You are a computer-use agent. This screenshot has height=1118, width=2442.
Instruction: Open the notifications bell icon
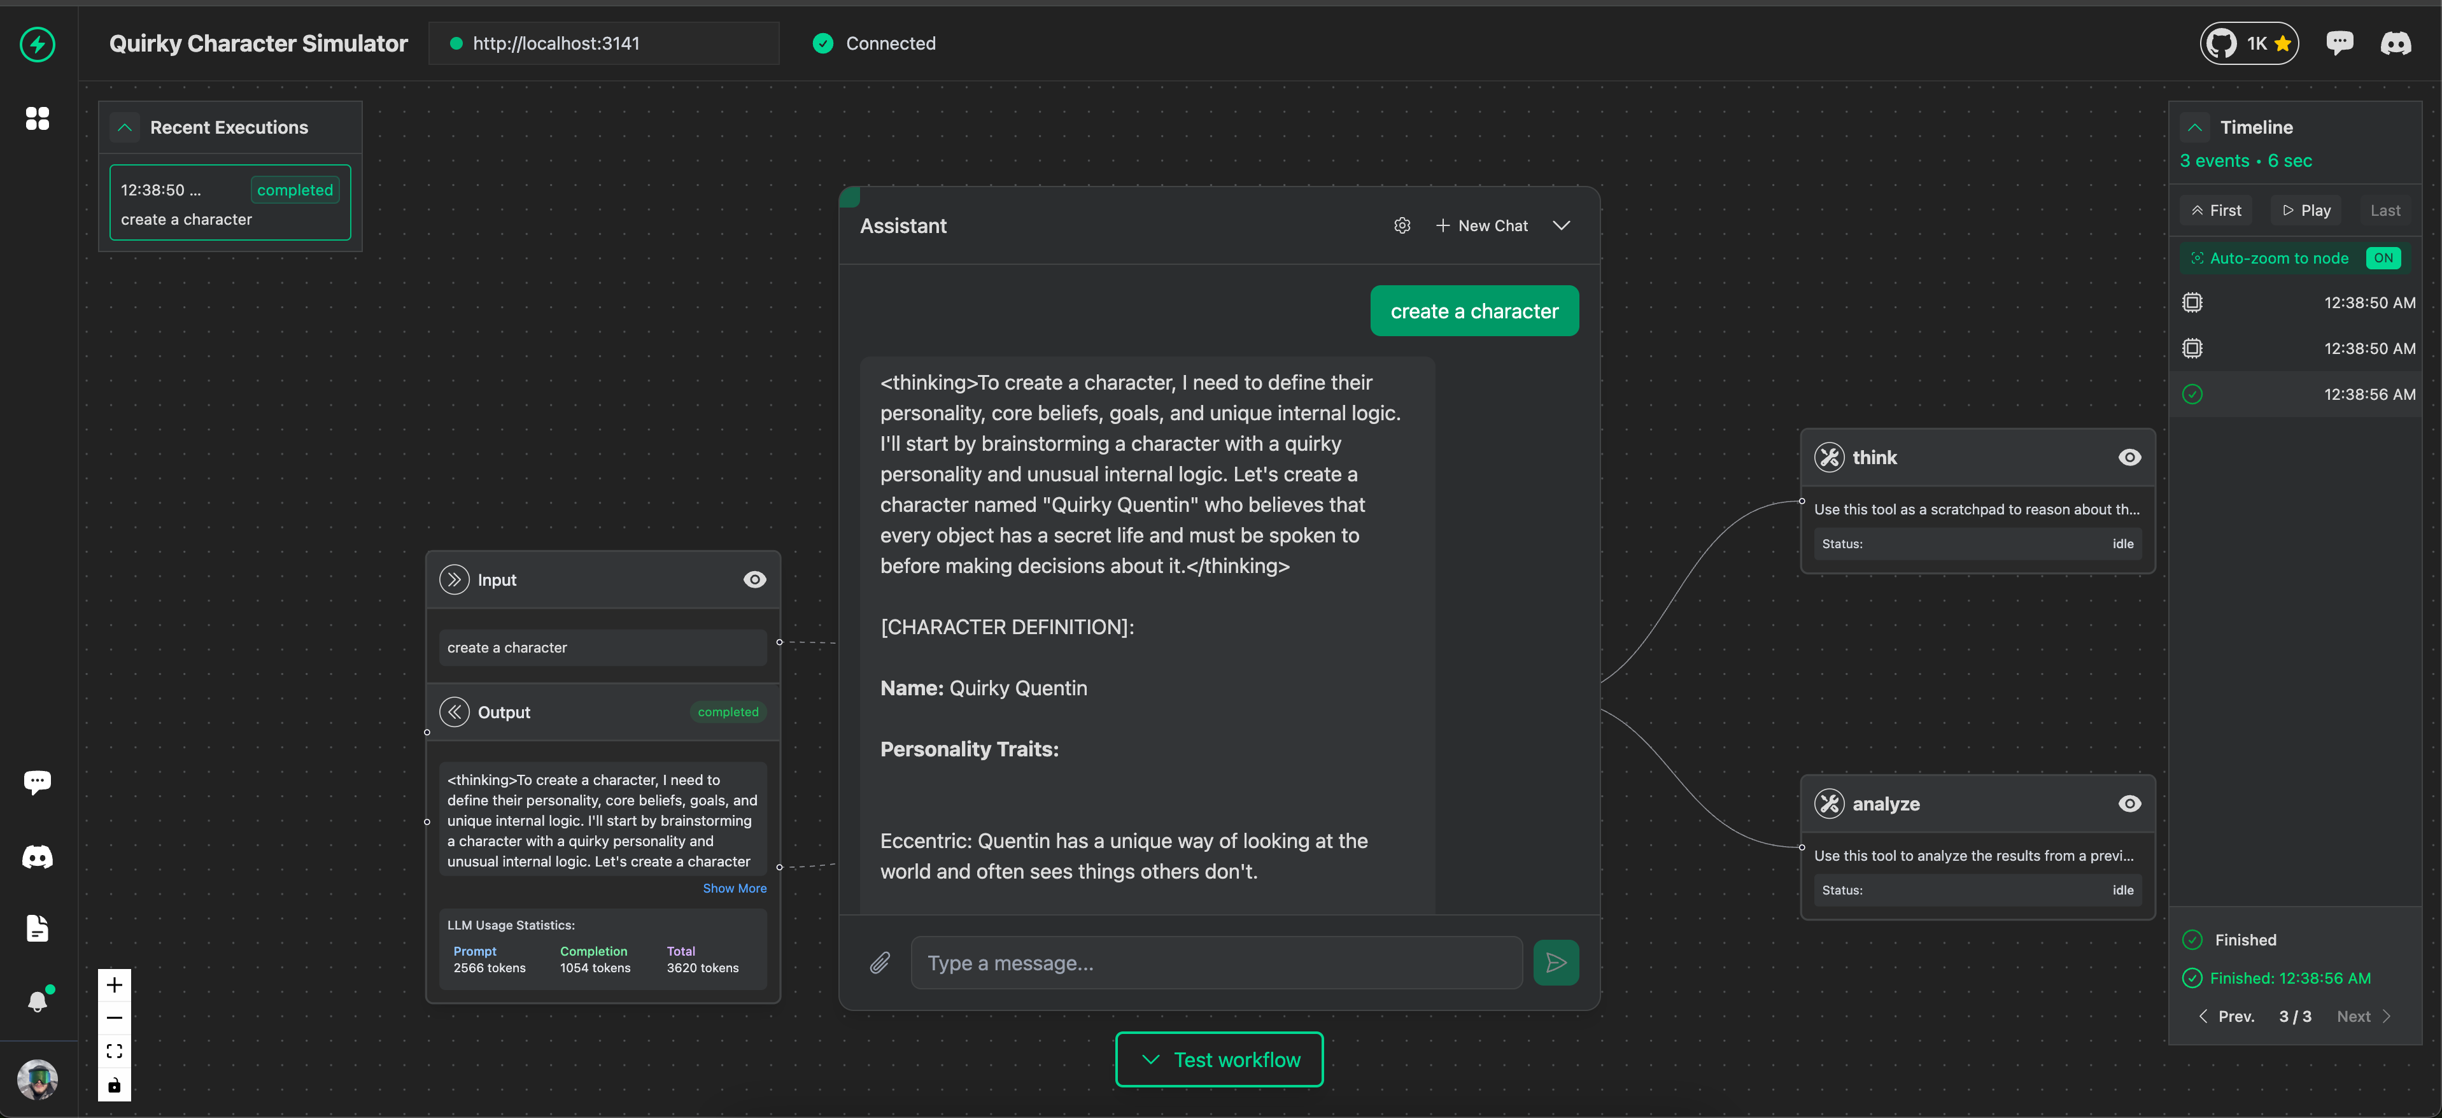(38, 1001)
